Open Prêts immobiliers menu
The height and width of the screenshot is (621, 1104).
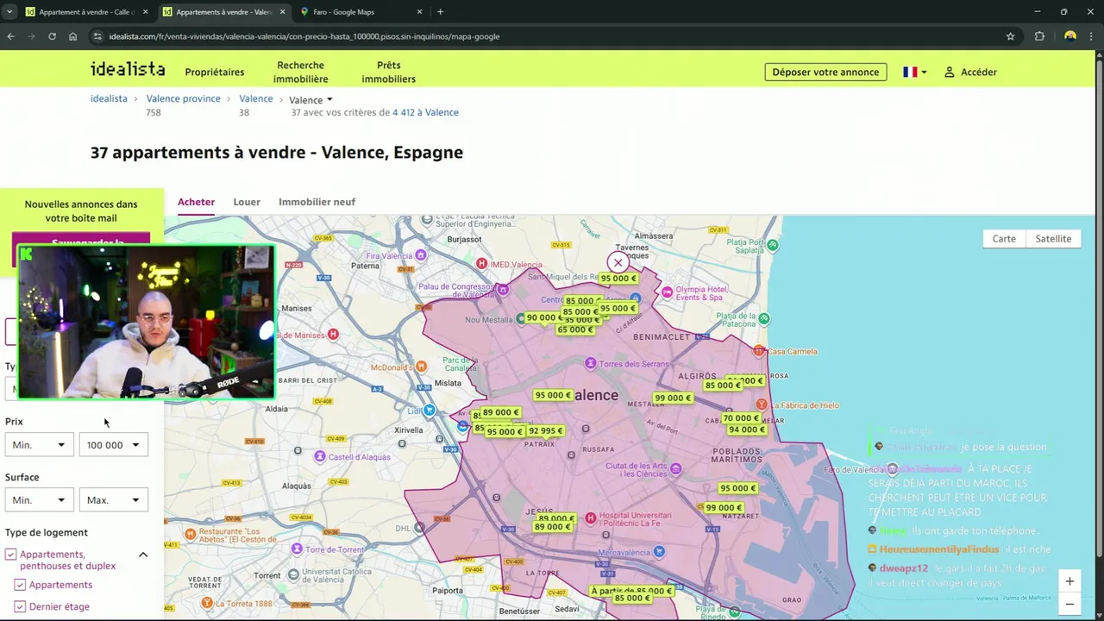(x=388, y=72)
